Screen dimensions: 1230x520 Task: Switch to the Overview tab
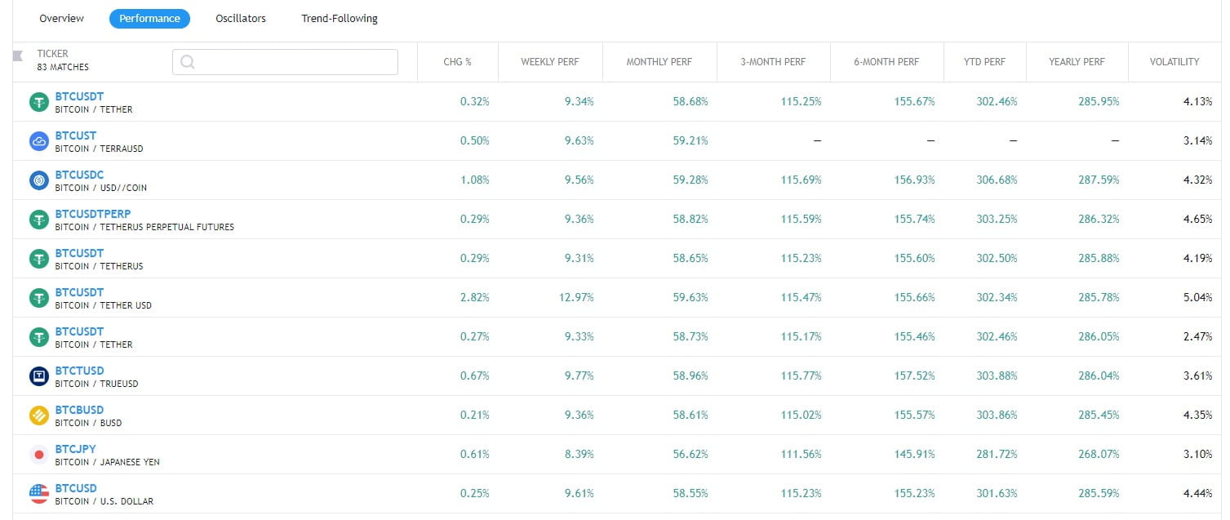(x=61, y=18)
